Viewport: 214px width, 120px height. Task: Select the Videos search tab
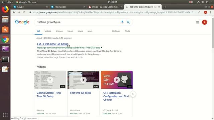coord(48,31)
